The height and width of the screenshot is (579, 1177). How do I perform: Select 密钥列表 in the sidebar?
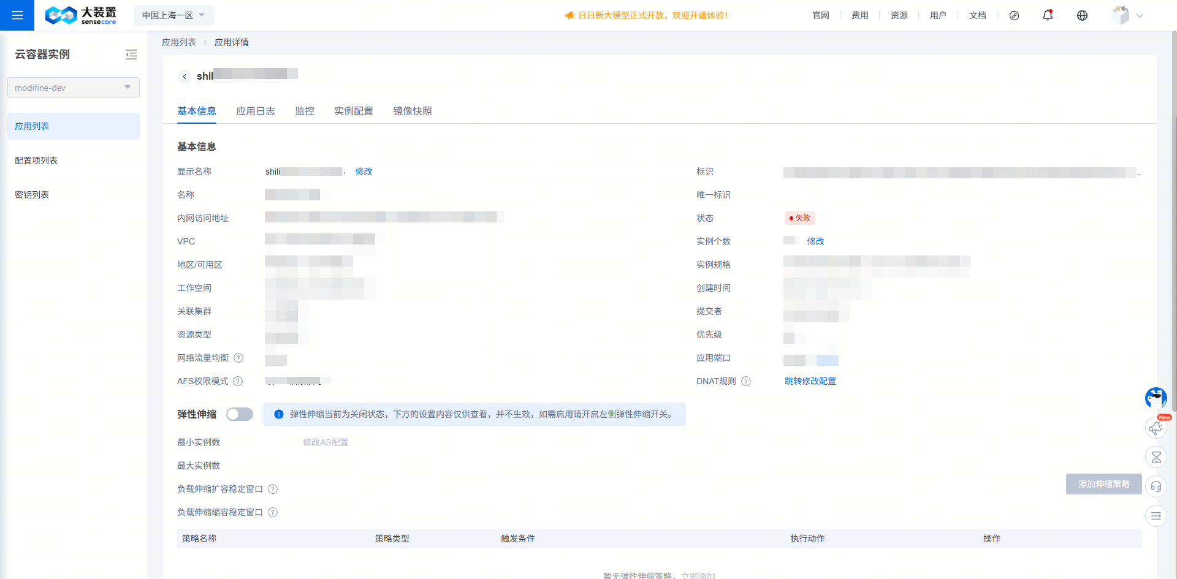pyautogui.click(x=32, y=195)
